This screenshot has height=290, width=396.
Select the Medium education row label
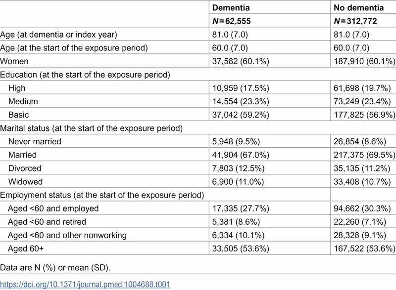pos(23,101)
